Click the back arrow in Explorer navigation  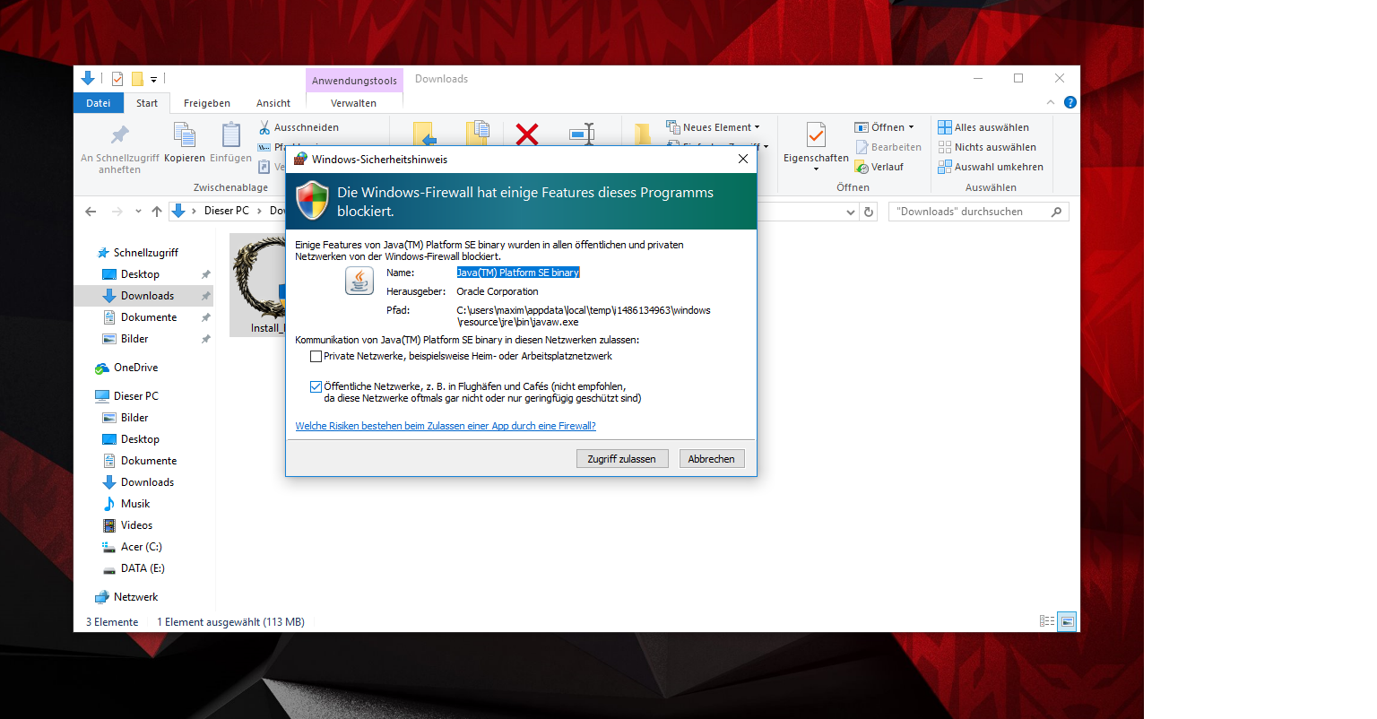[x=91, y=212]
